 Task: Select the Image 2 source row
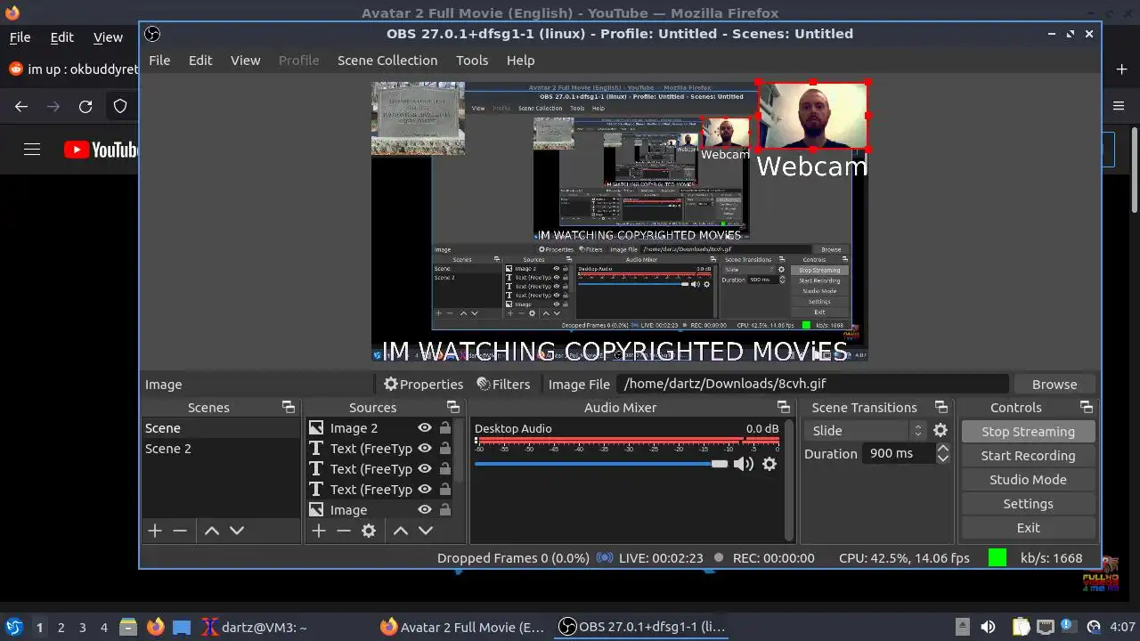click(379, 428)
